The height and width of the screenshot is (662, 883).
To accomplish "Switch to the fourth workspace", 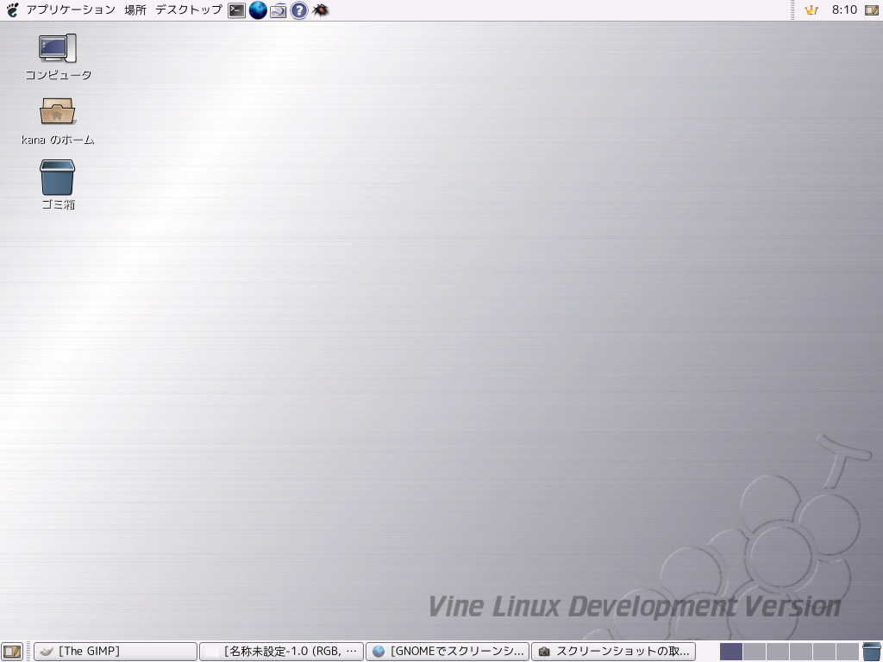I will tap(800, 652).
